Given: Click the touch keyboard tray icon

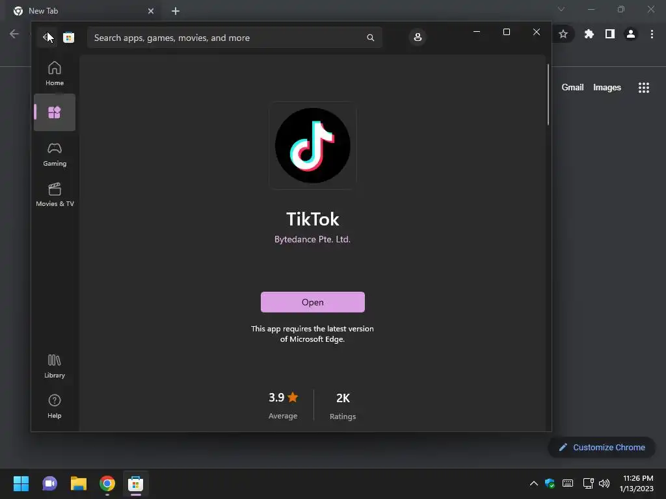Looking at the screenshot, I should (567, 483).
